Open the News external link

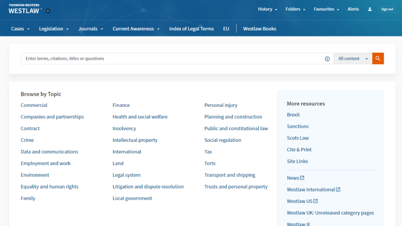tap(295, 178)
